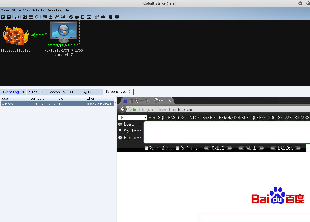This screenshot has height=222, width=310.
Task: Close the Event Log tab
Action: (x=23, y=92)
